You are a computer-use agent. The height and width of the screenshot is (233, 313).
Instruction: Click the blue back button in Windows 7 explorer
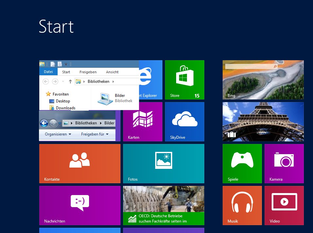pos(44,123)
